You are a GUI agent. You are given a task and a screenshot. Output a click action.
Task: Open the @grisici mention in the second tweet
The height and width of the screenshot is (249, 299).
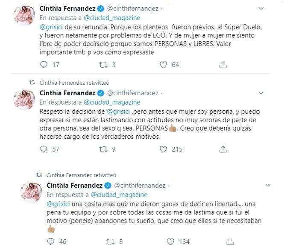click(x=124, y=112)
